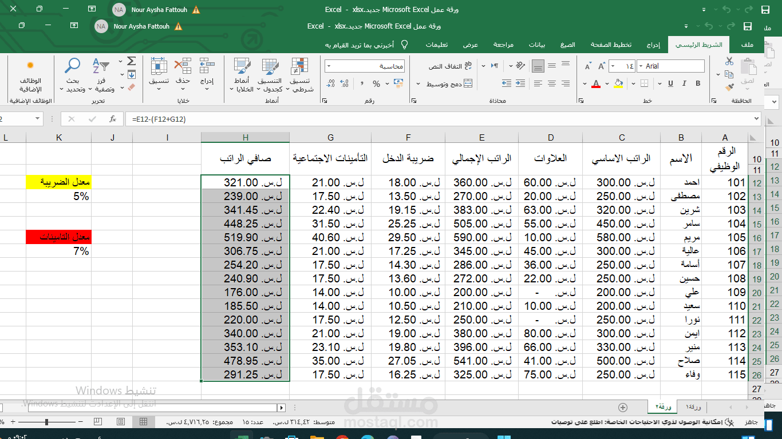
Task: Expand the Name Box dropdown arrow
Action: [x=38, y=119]
